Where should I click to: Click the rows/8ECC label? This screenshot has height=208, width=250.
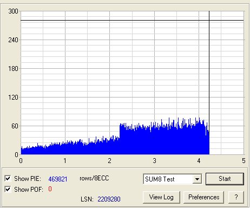(94, 178)
